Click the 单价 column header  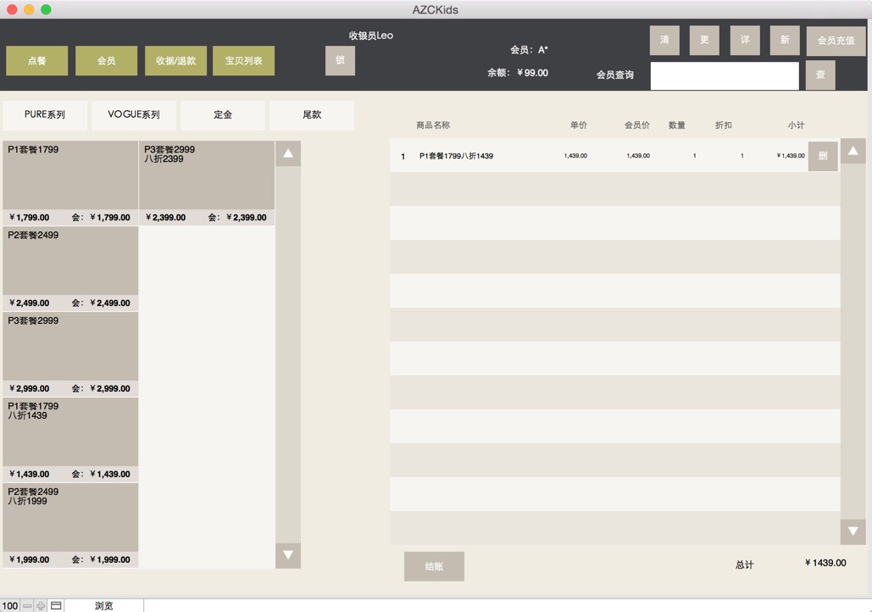578,125
